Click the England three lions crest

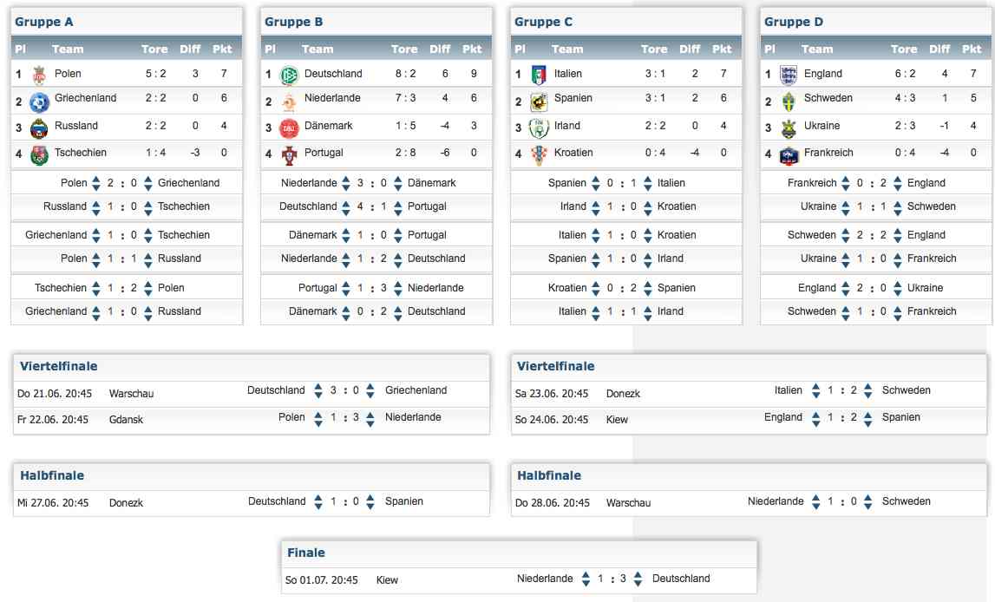(x=789, y=75)
